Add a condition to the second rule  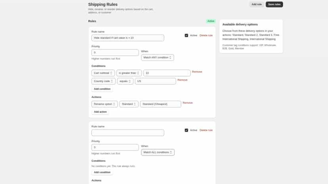102,172
